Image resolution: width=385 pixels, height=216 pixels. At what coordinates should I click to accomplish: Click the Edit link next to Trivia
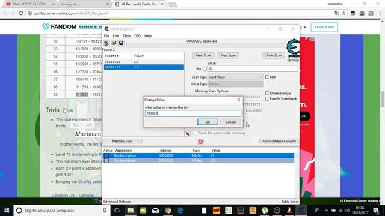70,110
